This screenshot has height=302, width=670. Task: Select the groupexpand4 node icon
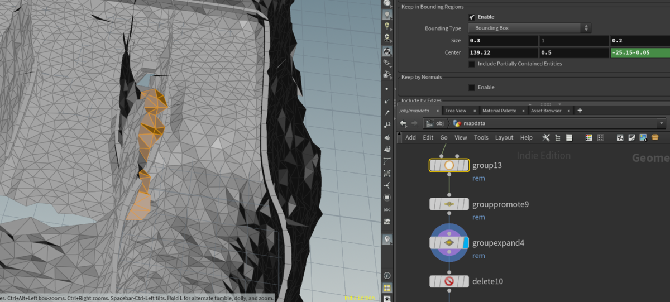[x=449, y=243]
